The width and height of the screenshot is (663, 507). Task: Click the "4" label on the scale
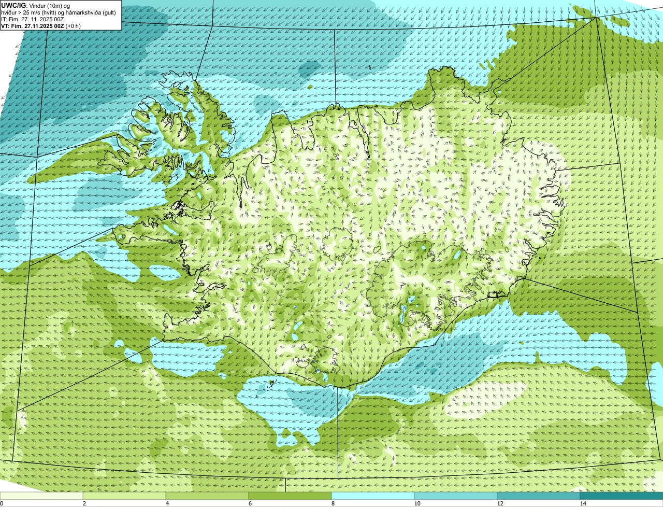coord(167,503)
